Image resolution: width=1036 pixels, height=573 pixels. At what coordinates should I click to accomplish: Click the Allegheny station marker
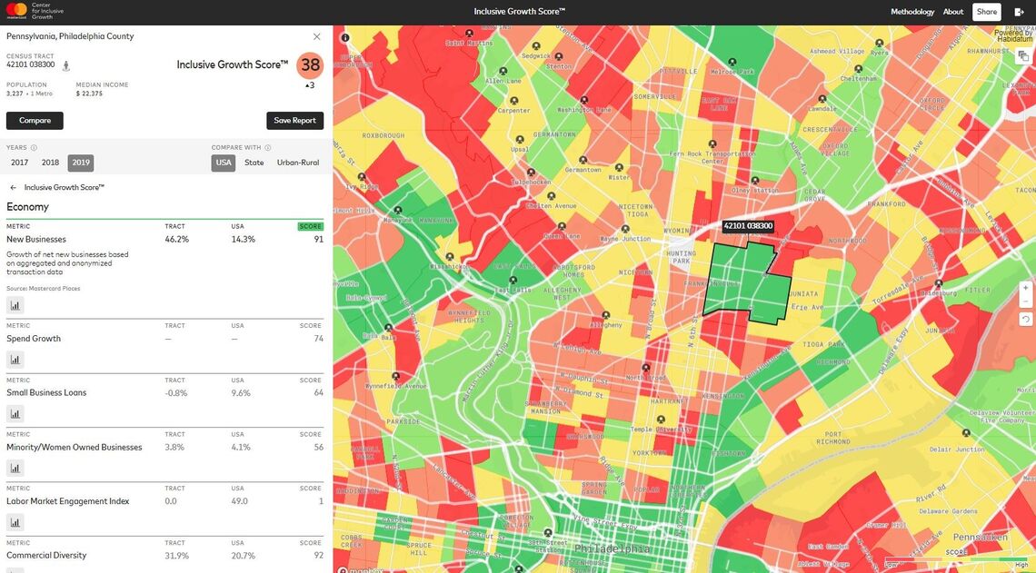[x=606, y=315]
